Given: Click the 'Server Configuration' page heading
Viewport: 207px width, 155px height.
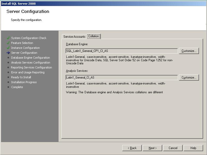Looking at the screenshot, I should [28, 11].
